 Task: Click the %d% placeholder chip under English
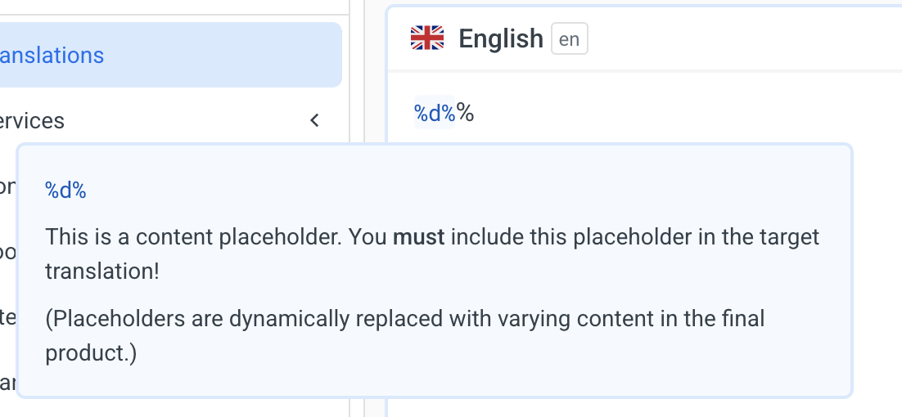pos(434,113)
